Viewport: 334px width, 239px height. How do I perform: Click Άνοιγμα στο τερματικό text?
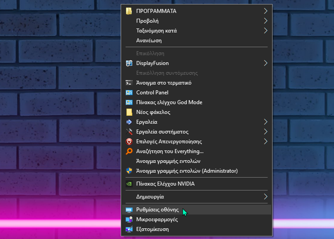(x=164, y=83)
